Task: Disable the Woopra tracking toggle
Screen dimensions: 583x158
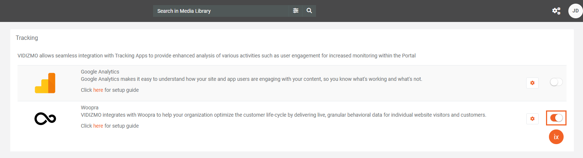Action: click(x=556, y=118)
